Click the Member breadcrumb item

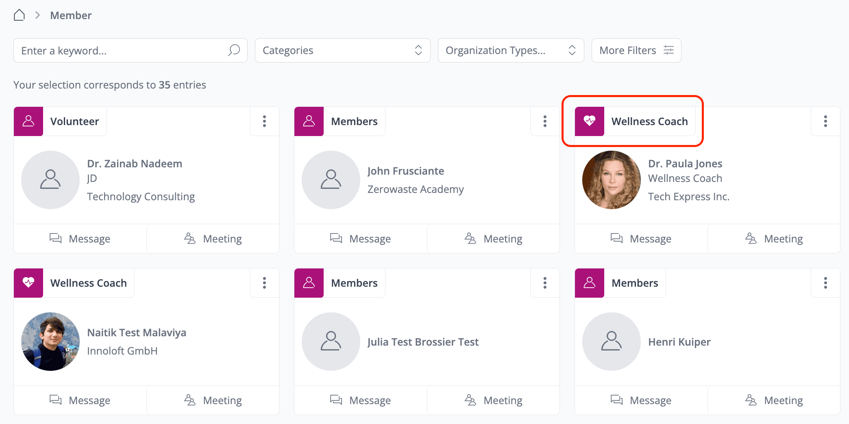pyautogui.click(x=71, y=15)
